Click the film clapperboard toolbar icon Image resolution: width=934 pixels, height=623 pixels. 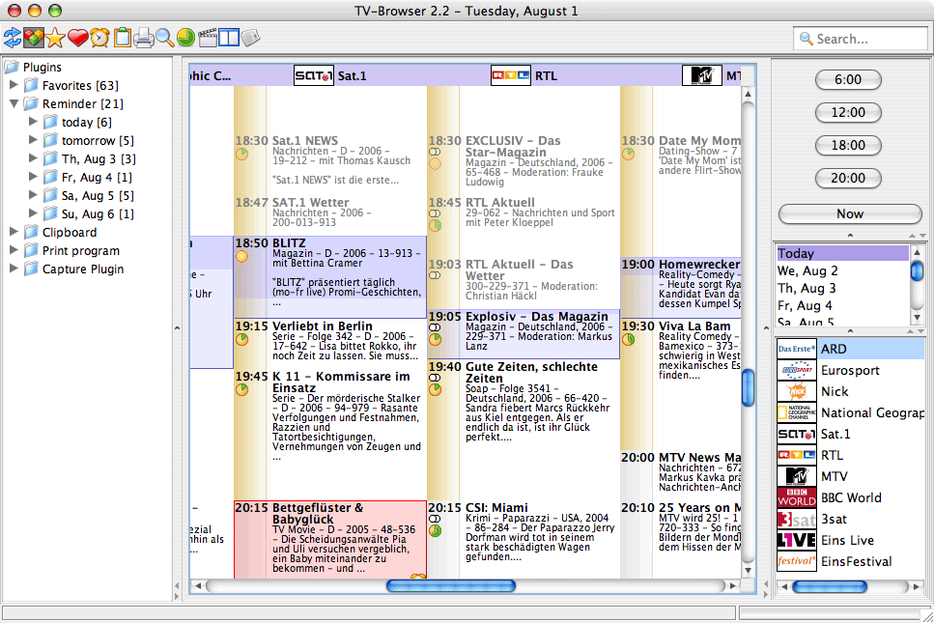click(208, 38)
